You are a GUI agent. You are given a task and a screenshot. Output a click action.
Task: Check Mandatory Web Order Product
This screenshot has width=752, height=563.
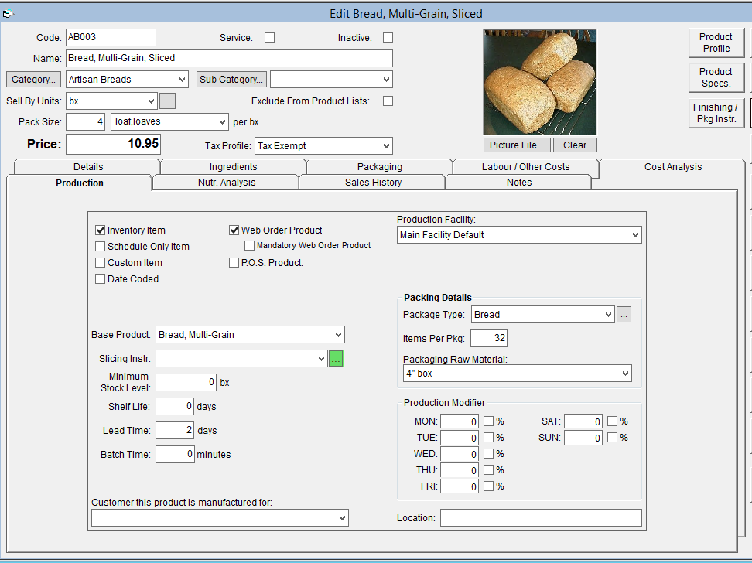point(249,245)
